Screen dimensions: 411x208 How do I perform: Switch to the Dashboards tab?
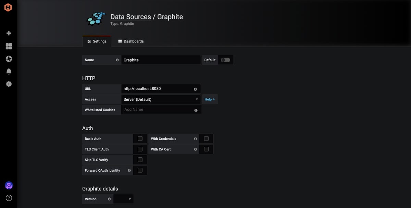tap(131, 41)
